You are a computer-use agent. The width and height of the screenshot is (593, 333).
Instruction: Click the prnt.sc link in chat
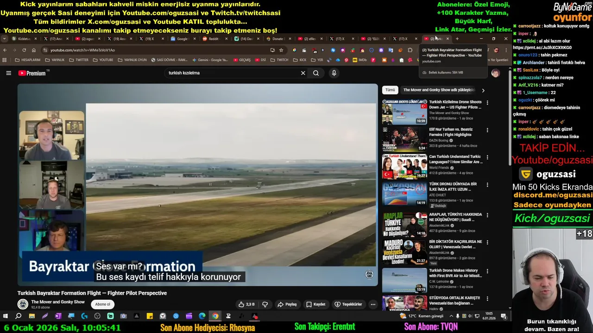point(542,48)
